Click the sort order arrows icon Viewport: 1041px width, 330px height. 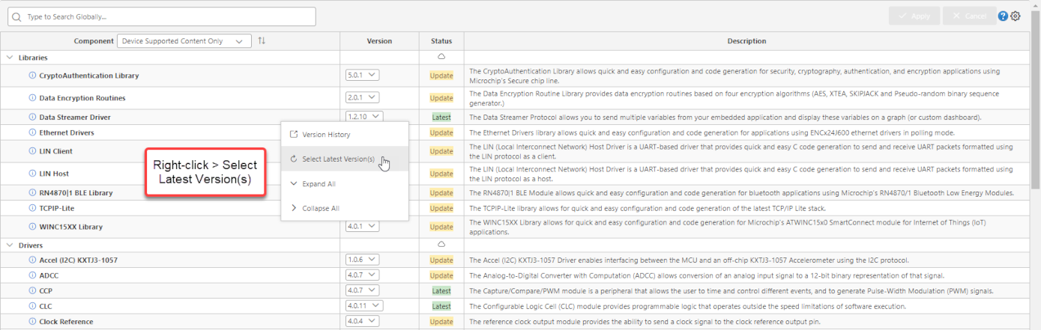pyautogui.click(x=262, y=41)
